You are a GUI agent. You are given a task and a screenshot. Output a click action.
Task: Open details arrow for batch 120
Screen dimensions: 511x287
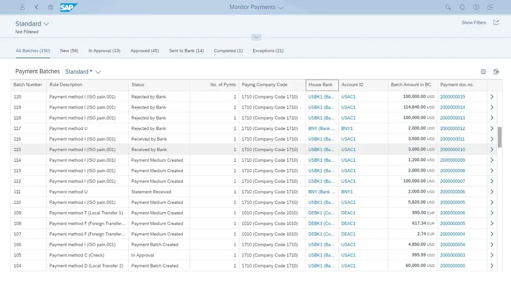[x=492, y=97]
